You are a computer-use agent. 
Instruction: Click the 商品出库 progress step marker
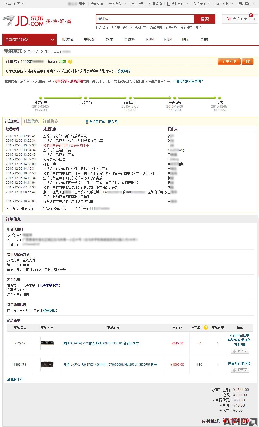coord(130,98)
